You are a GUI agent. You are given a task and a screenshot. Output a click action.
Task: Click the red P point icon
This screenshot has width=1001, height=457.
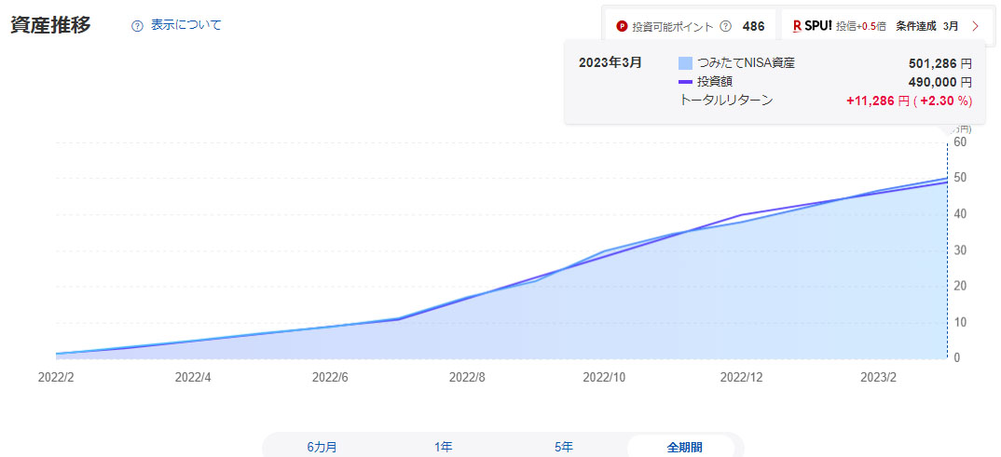pos(622,26)
